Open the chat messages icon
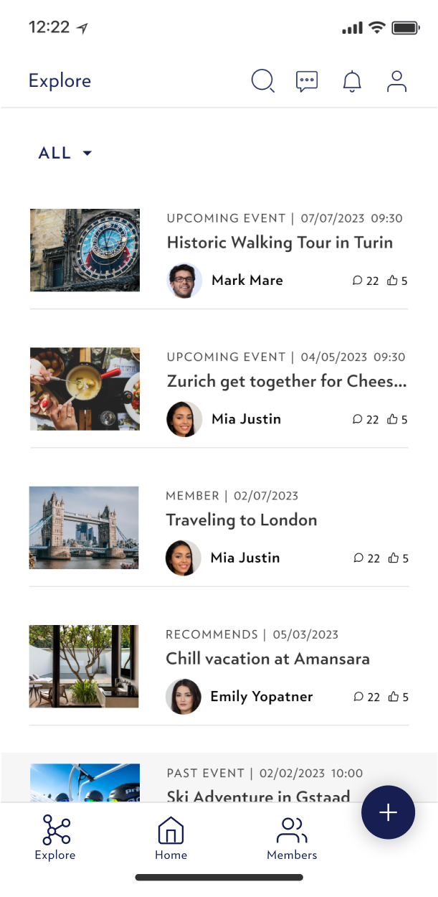Image resolution: width=438 pixels, height=897 pixels. pyautogui.click(x=307, y=81)
